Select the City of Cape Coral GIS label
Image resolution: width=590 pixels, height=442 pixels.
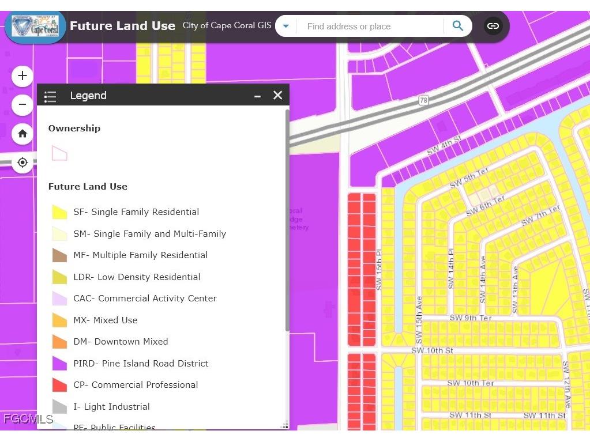226,25
